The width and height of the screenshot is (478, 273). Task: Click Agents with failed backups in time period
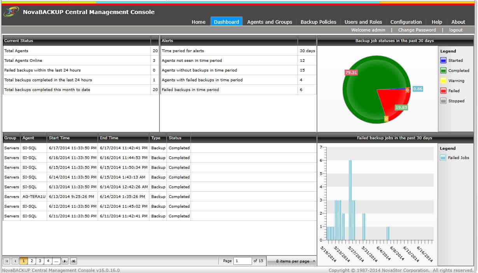pyautogui.click(x=238, y=80)
